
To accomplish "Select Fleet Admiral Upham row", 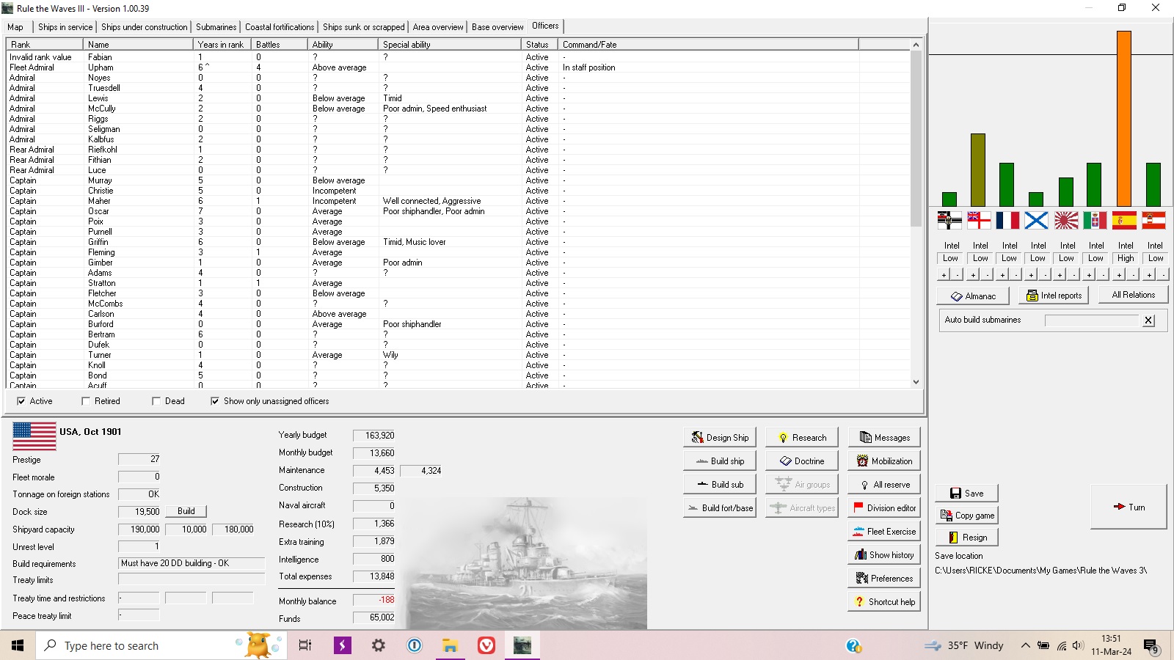I will click(458, 67).
